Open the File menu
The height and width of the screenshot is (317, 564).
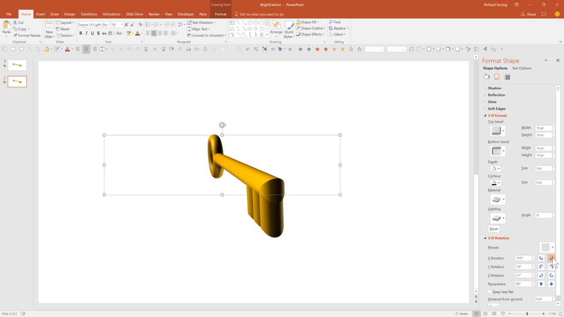pyautogui.click(x=9, y=14)
